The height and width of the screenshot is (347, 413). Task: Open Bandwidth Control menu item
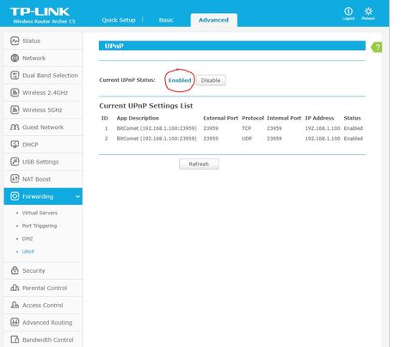point(43,339)
